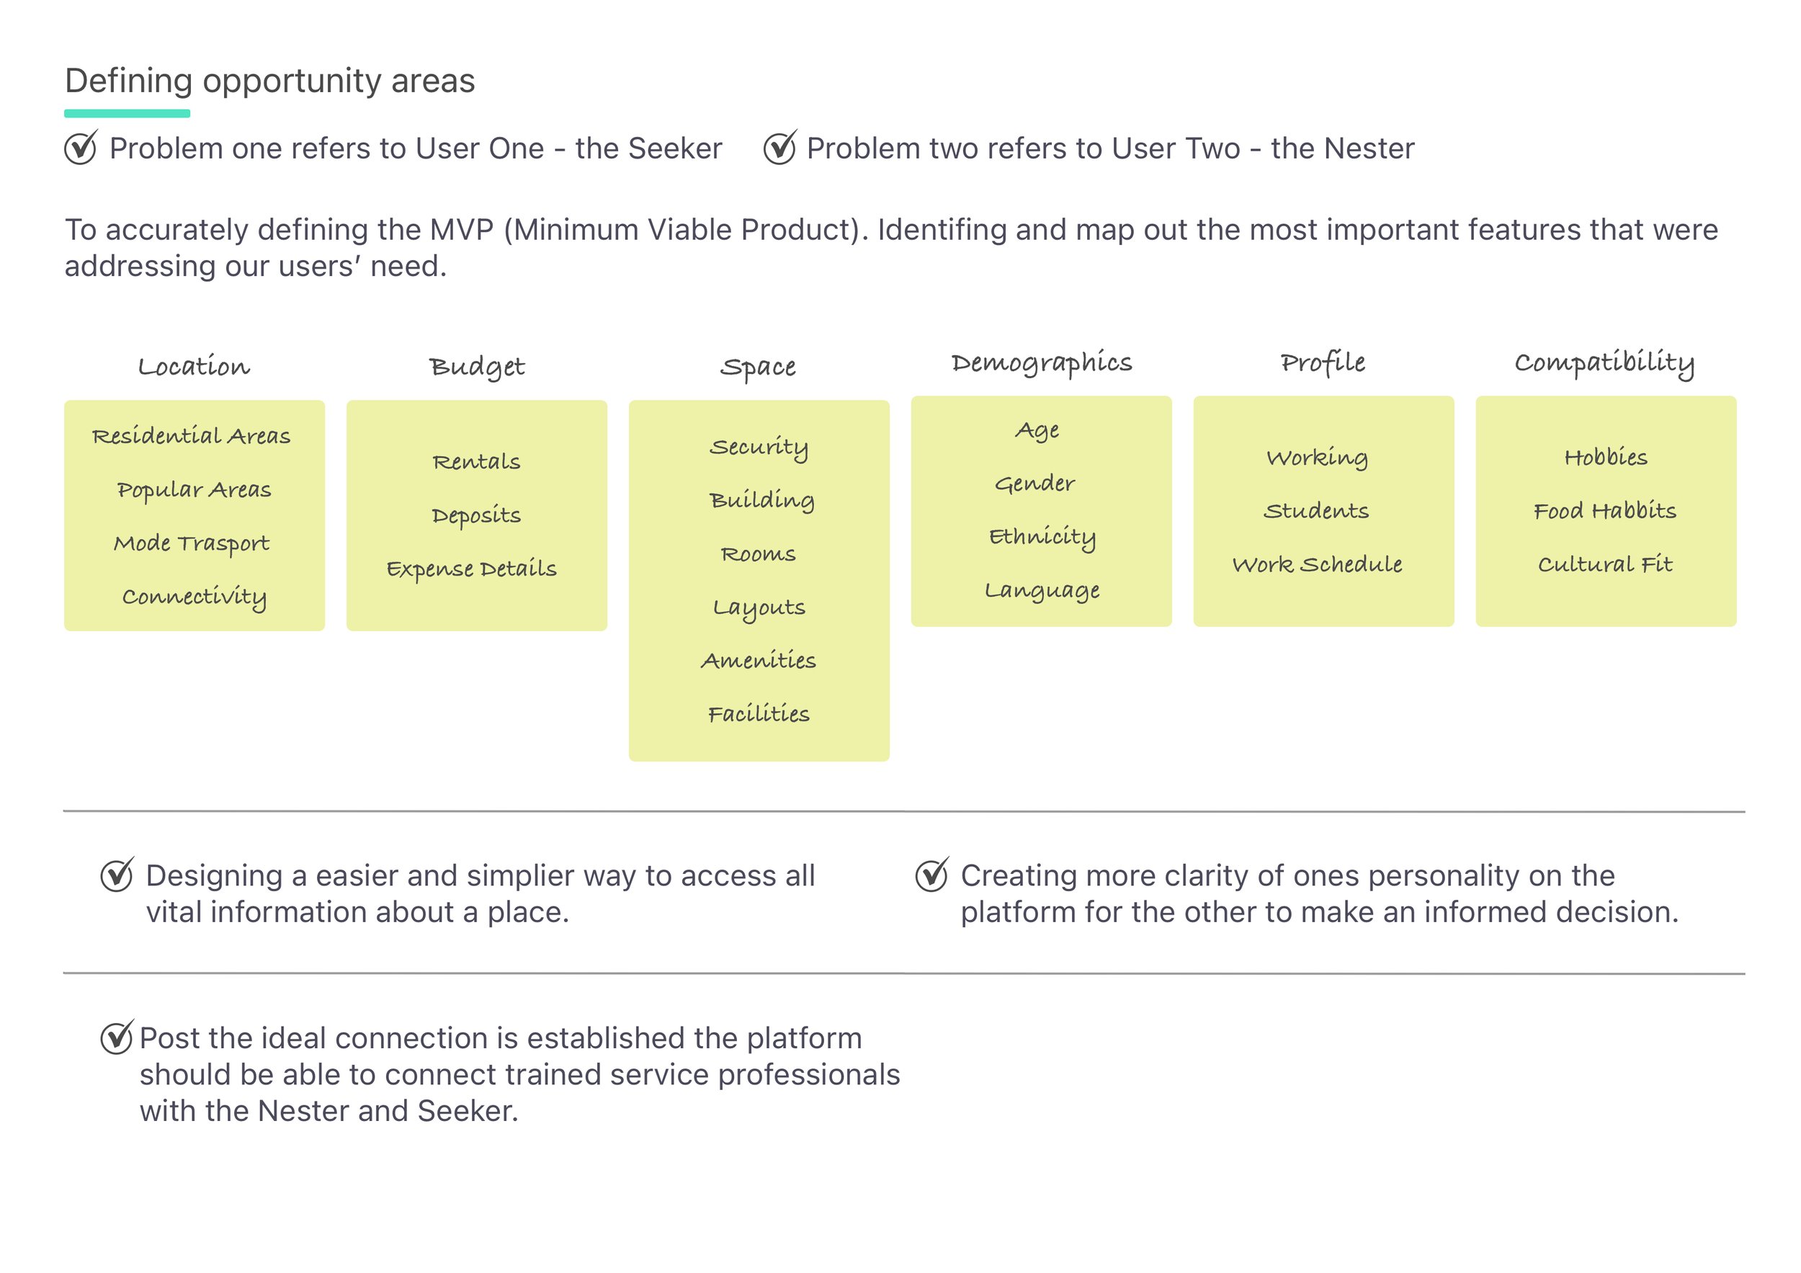Click checkmark before Post the ideal connection
The width and height of the screenshot is (1801, 1273).
point(117,1037)
